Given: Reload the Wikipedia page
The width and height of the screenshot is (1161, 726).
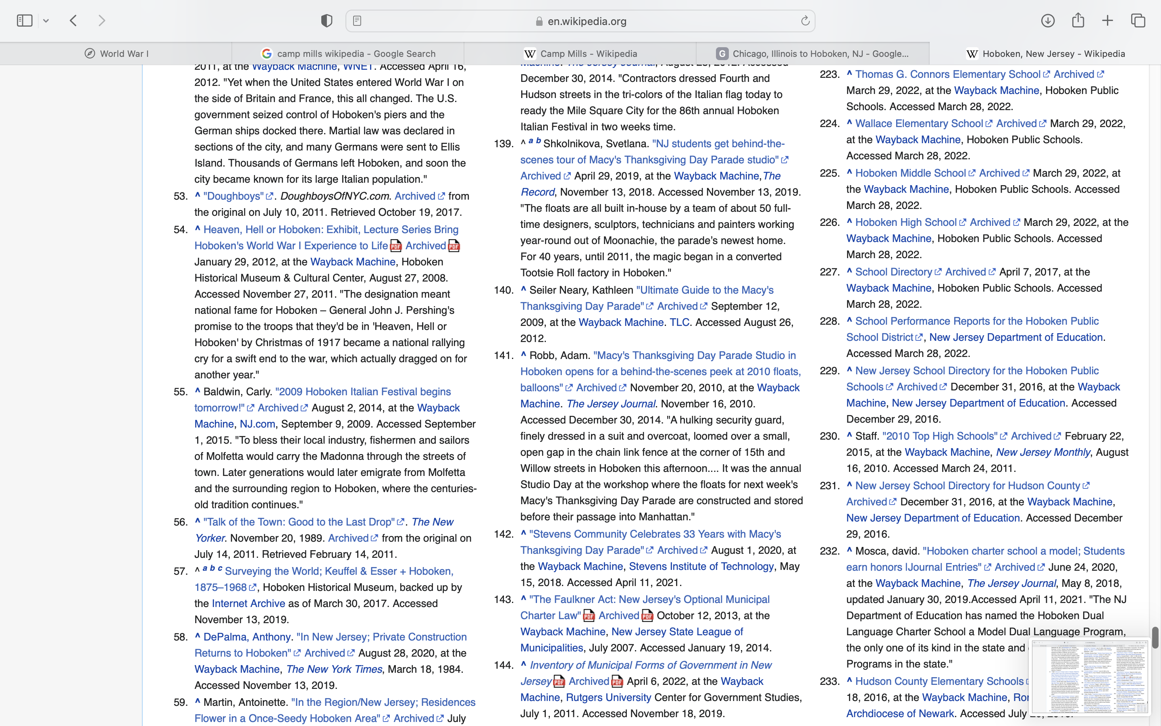Looking at the screenshot, I should click(x=805, y=21).
